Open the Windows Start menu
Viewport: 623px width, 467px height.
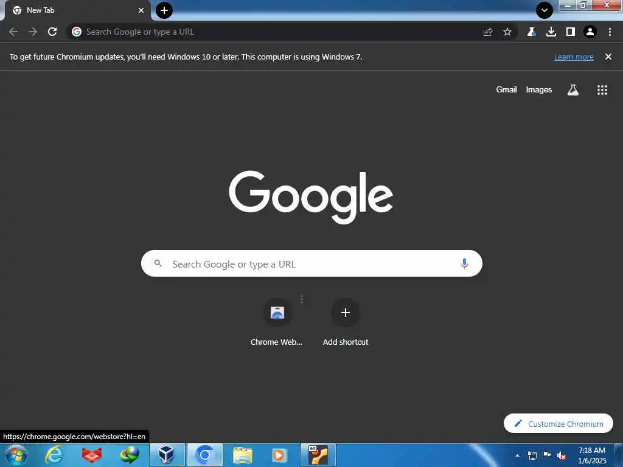point(16,455)
